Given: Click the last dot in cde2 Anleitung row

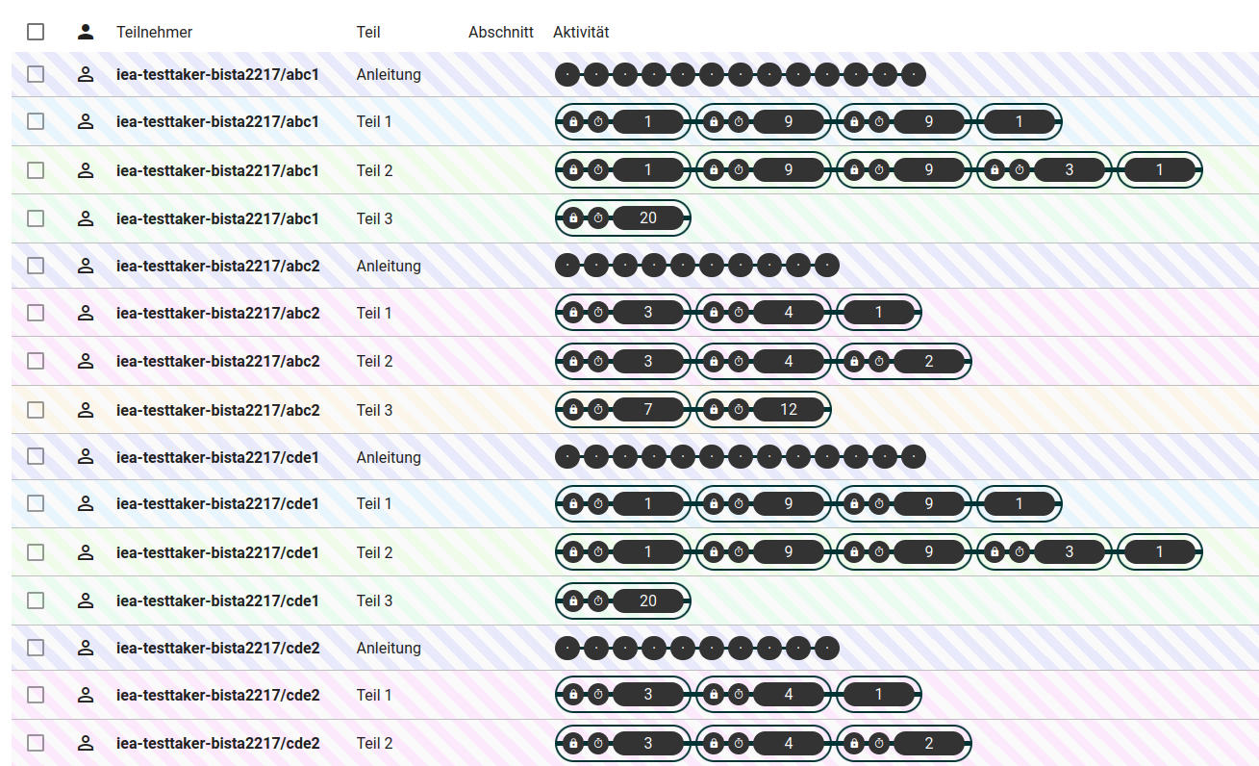Looking at the screenshot, I should tap(827, 649).
